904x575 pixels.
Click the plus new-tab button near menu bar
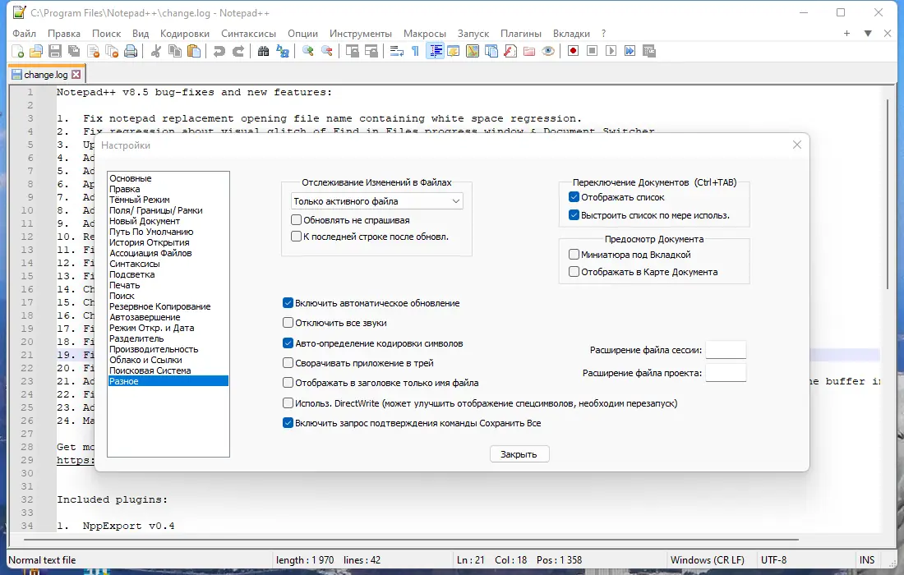click(847, 34)
